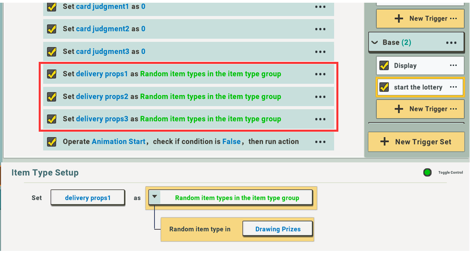Open options for start the lottery trigger
This screenshot has width=470, height=254.
click(x=453, y=87)
